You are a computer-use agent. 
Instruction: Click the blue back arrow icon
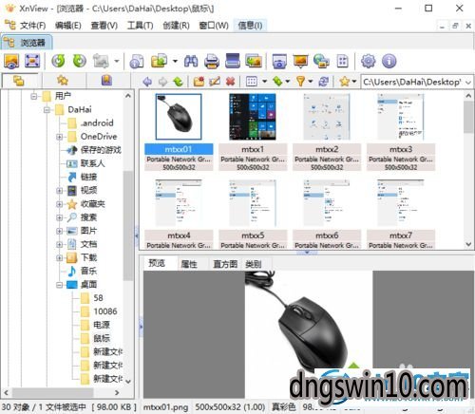click(x=147, y=82)
